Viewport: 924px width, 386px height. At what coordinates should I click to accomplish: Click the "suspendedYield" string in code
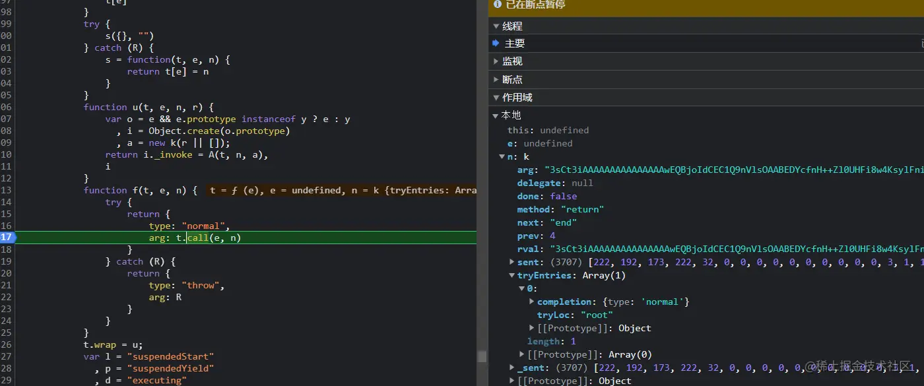click(x=170, y=368)
